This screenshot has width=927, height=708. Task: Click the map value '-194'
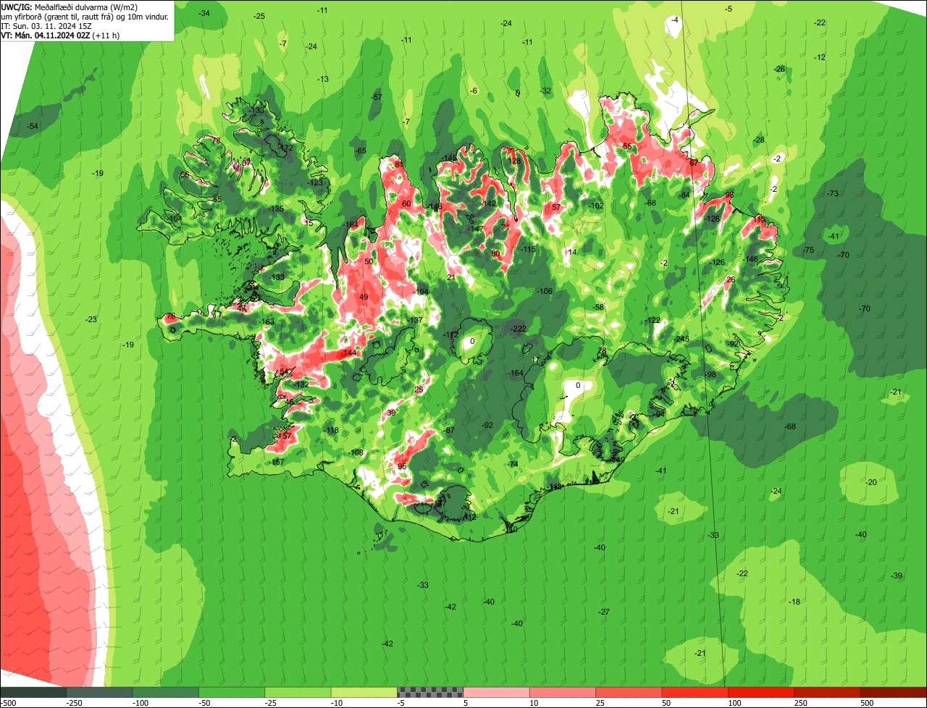pos(421,292)
